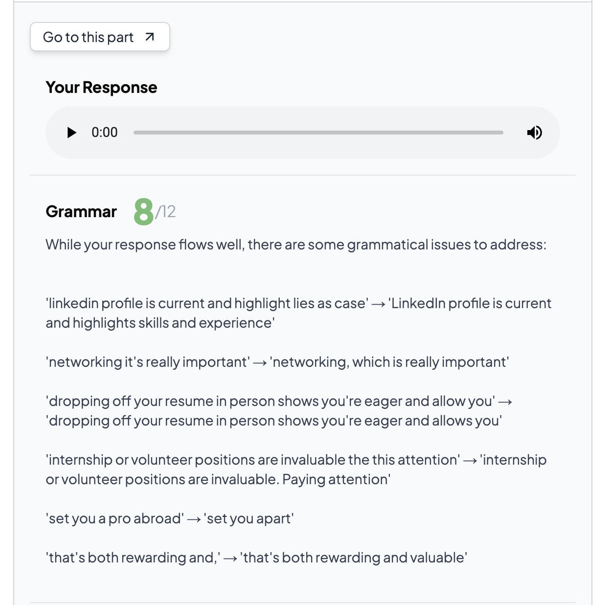Select the 'Grammar' section heading
This screenshot has width=610, height=605.
pyautogui.click(x=81, y=212)
